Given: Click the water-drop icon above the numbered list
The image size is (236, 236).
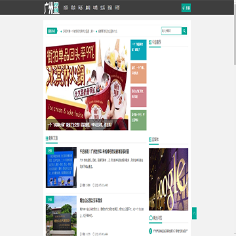Looking at the screenshot, I should (151, 218).
